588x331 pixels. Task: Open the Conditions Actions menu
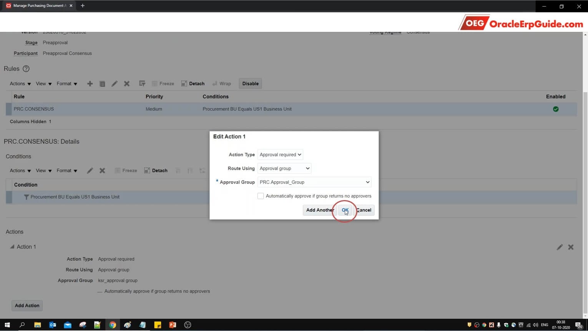pyautogui.click(x=20, y=170)
